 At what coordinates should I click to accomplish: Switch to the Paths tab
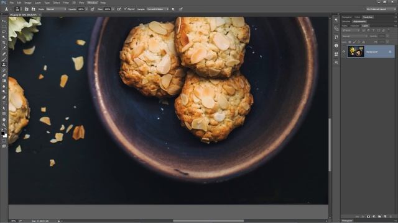pos(345,26)
